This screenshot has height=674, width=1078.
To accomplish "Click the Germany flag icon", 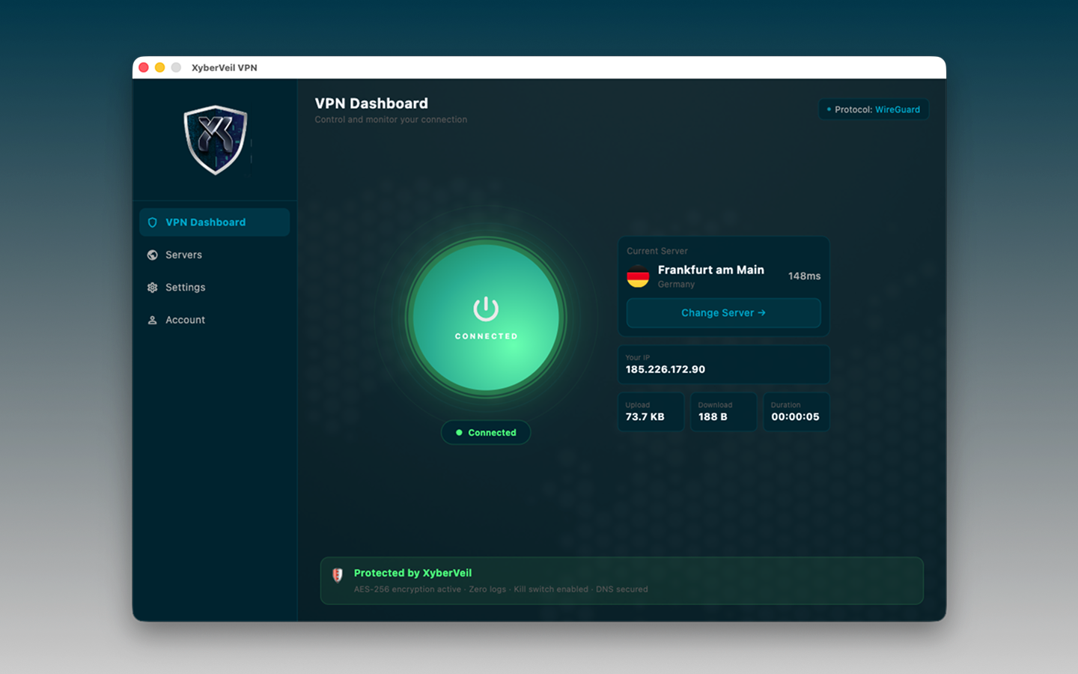I will (x=638, y=276).
